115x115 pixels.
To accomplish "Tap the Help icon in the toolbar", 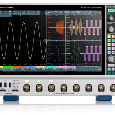I will pos(6,13).
